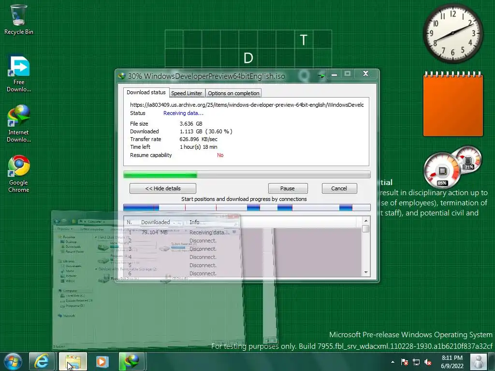Open the Options on completion tab

(233, 93)
